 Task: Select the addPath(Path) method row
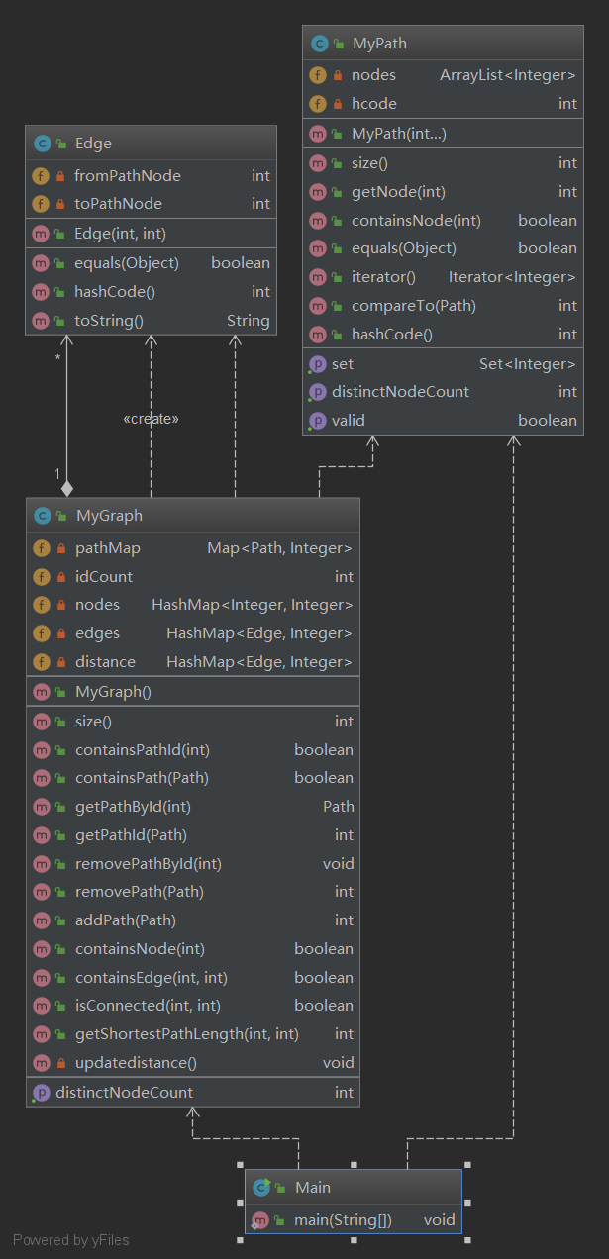192,920
